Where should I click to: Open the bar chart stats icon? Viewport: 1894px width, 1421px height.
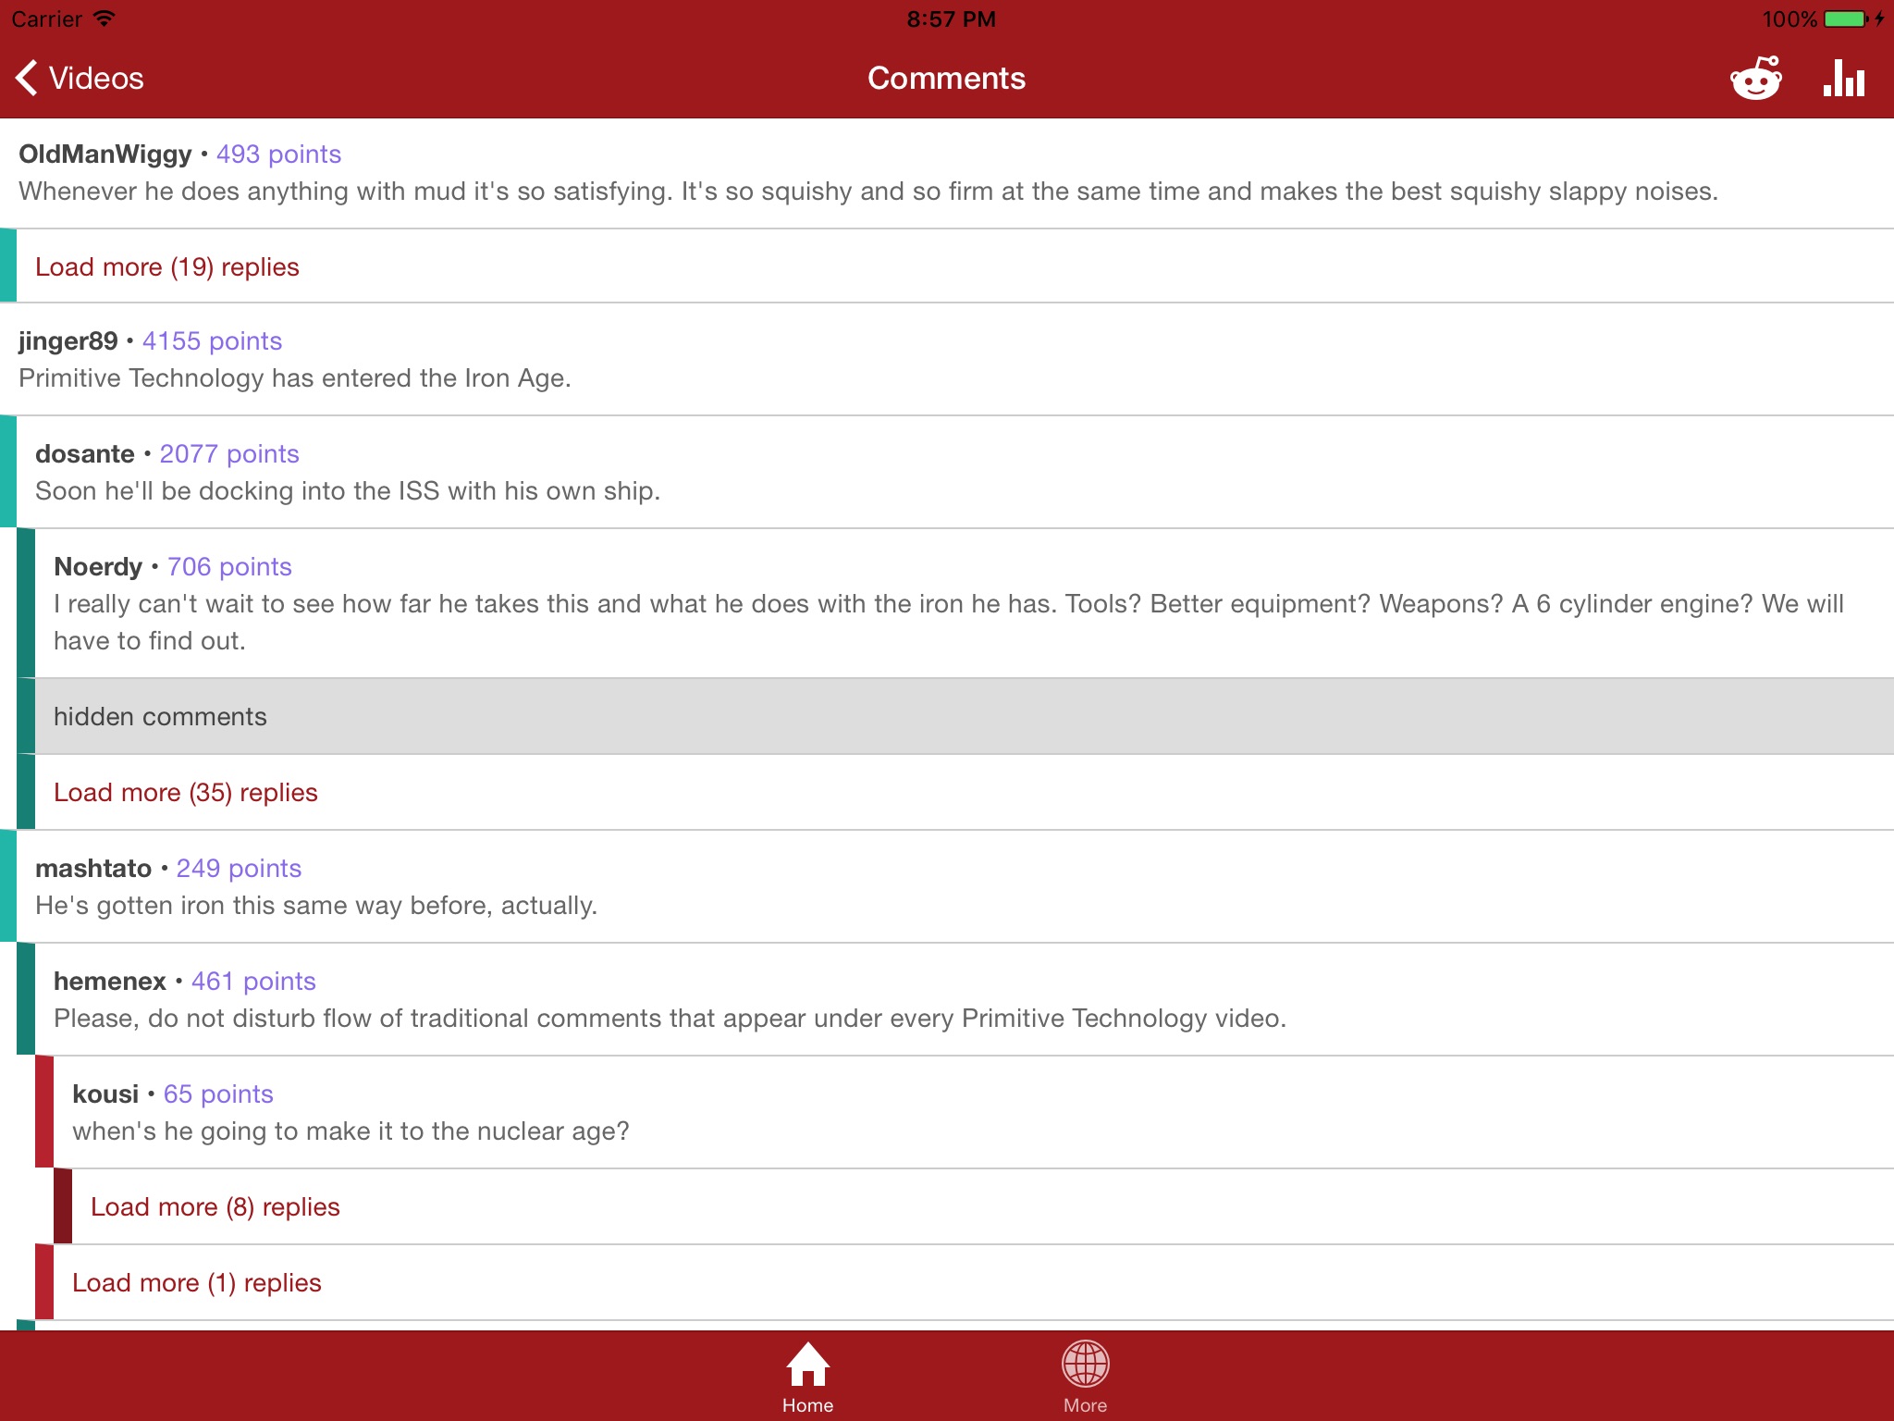click(x=1843, y=79)
